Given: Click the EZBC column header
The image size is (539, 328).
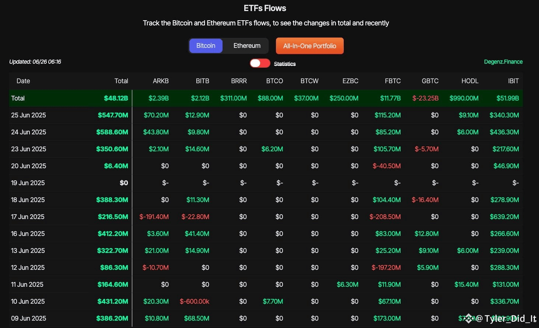Looking at the screenshot, I should point(350,81).
